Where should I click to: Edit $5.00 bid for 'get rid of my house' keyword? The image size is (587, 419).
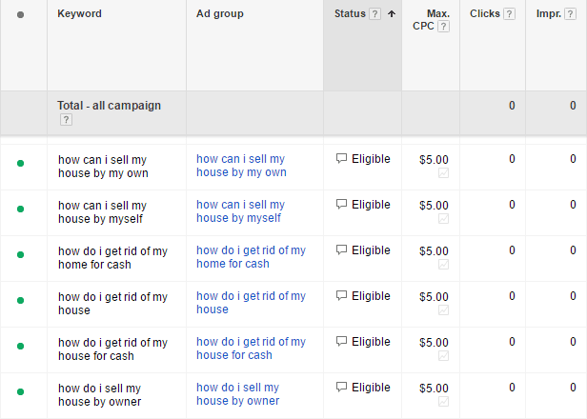pyautogui.click(x=434, y=297)
